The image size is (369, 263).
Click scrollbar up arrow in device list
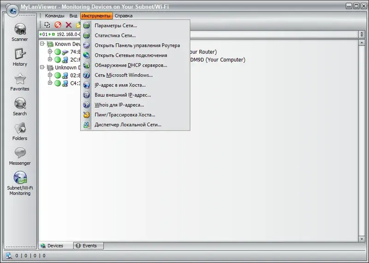[362, 43]
